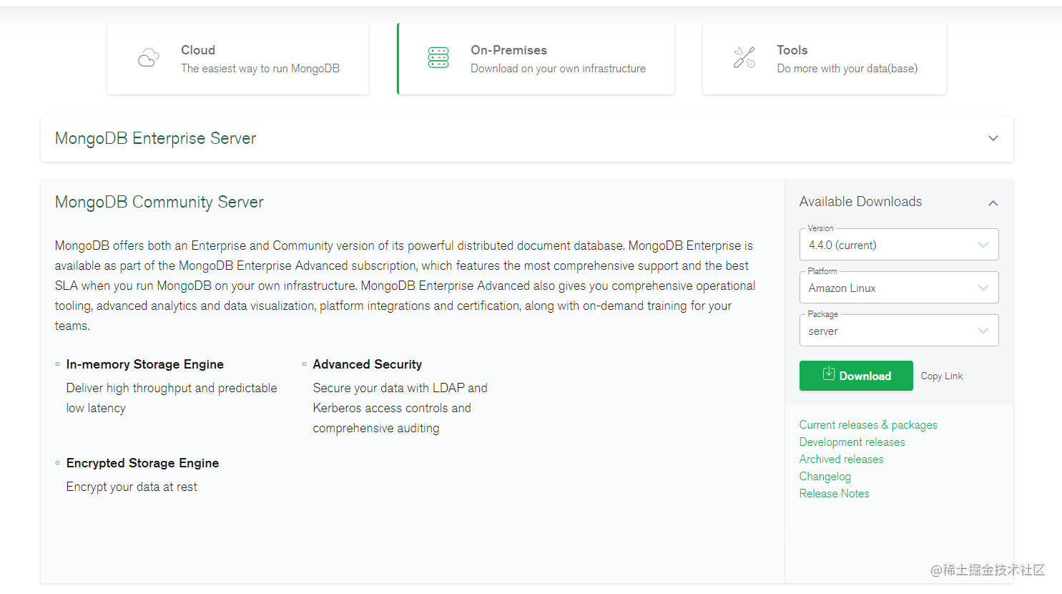1062x594 pixels.
Task: Click the download arrow icon in the Download button
Action: [x=829, y=374]
